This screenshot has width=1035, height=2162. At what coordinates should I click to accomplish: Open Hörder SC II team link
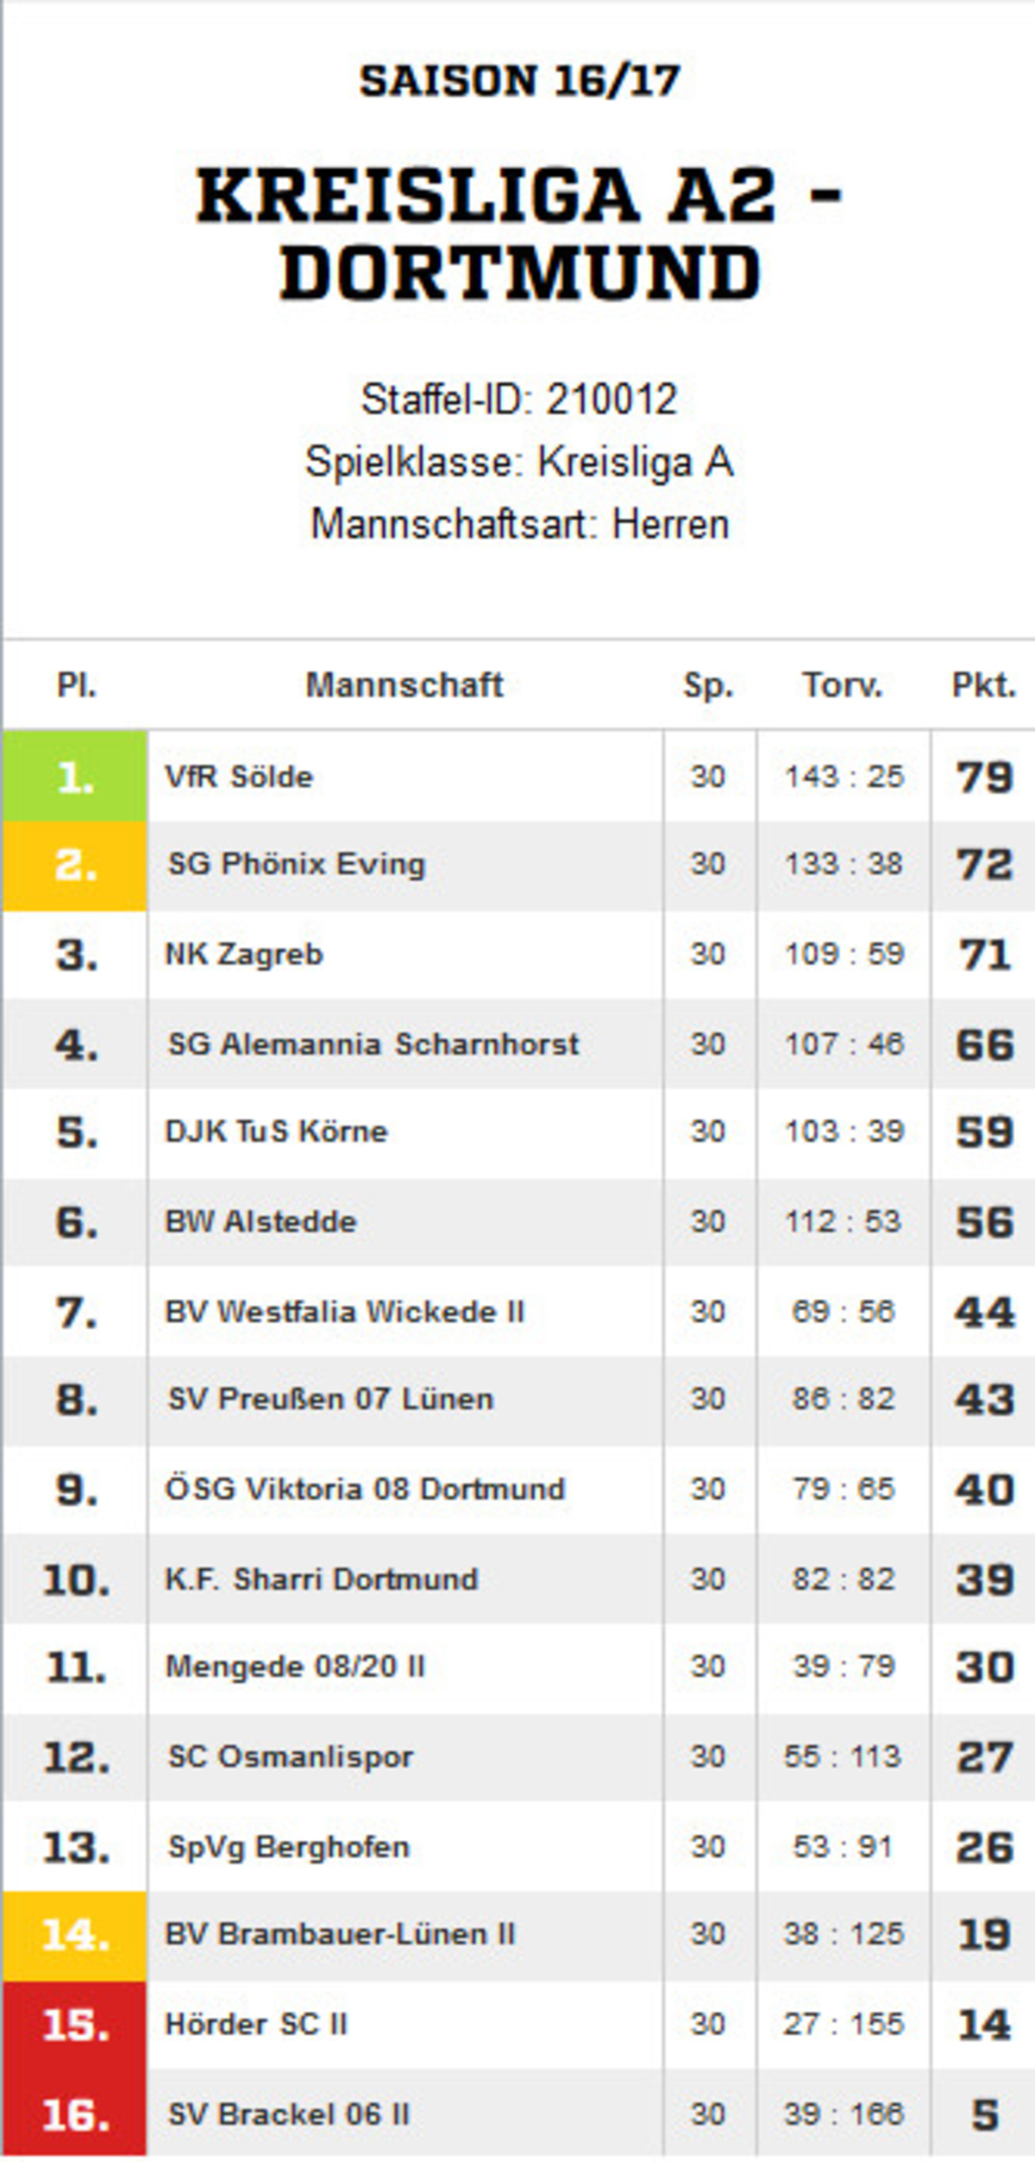pos(255,2025)
